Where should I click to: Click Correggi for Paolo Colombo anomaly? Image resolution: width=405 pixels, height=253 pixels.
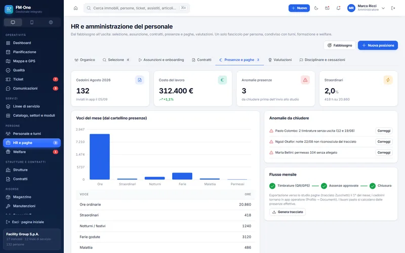pyautogui.click(x=384, y=131)
